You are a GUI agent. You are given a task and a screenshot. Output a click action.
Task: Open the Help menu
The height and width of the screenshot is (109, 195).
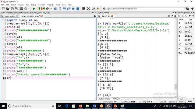click(70, 5)
